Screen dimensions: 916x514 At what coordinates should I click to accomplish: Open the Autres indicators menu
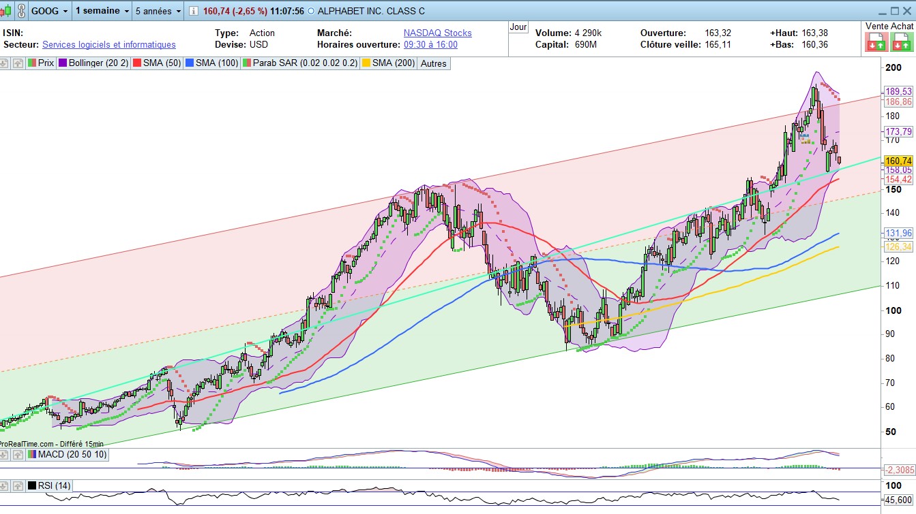(x=433, y=63)
